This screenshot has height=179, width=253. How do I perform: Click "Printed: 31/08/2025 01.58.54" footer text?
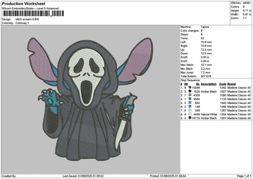point(168,176)
